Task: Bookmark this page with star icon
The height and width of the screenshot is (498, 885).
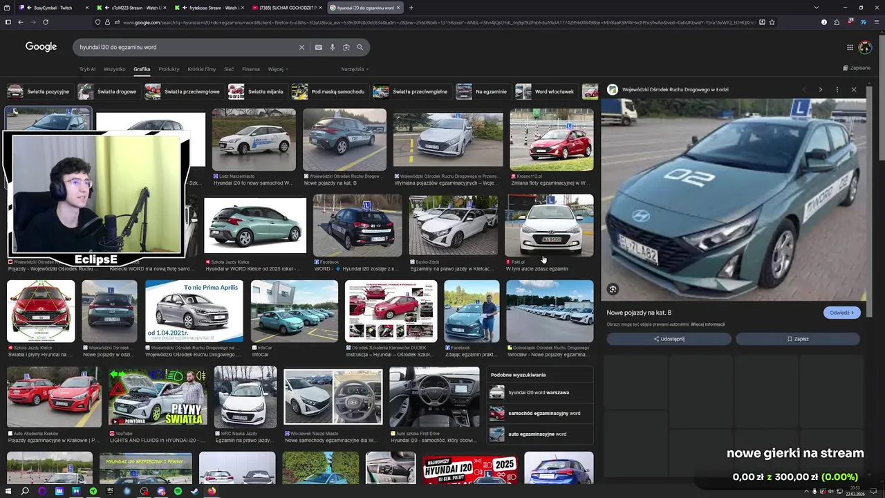Action: tap(772, 22)
